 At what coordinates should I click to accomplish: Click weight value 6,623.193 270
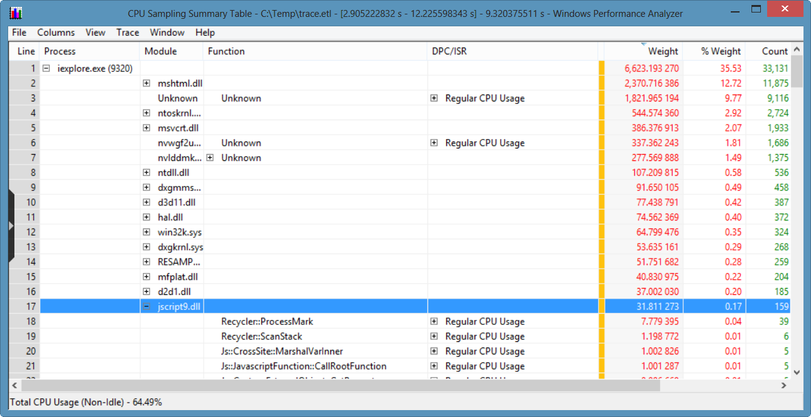point(651,69)
